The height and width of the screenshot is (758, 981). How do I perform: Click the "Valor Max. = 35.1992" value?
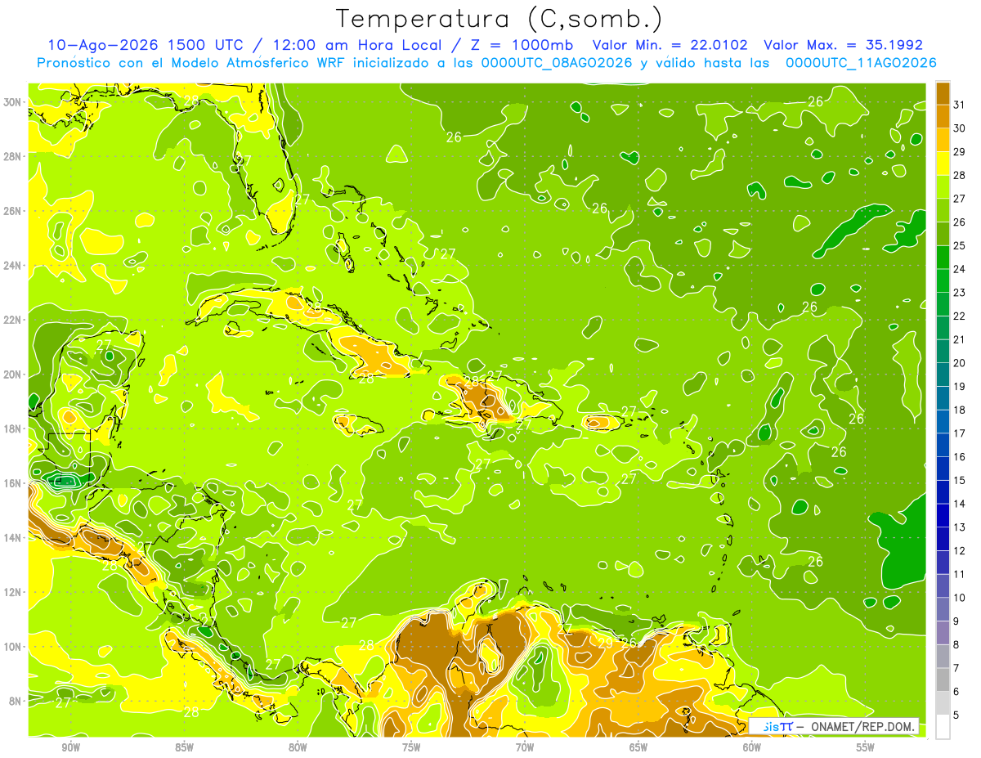pyautogui.click(x=843, y=45)
